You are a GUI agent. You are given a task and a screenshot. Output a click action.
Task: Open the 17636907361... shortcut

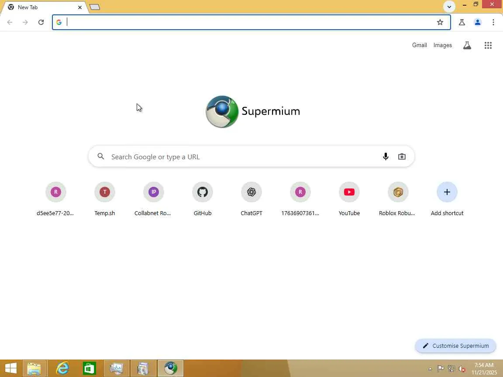tap(300, 199)
